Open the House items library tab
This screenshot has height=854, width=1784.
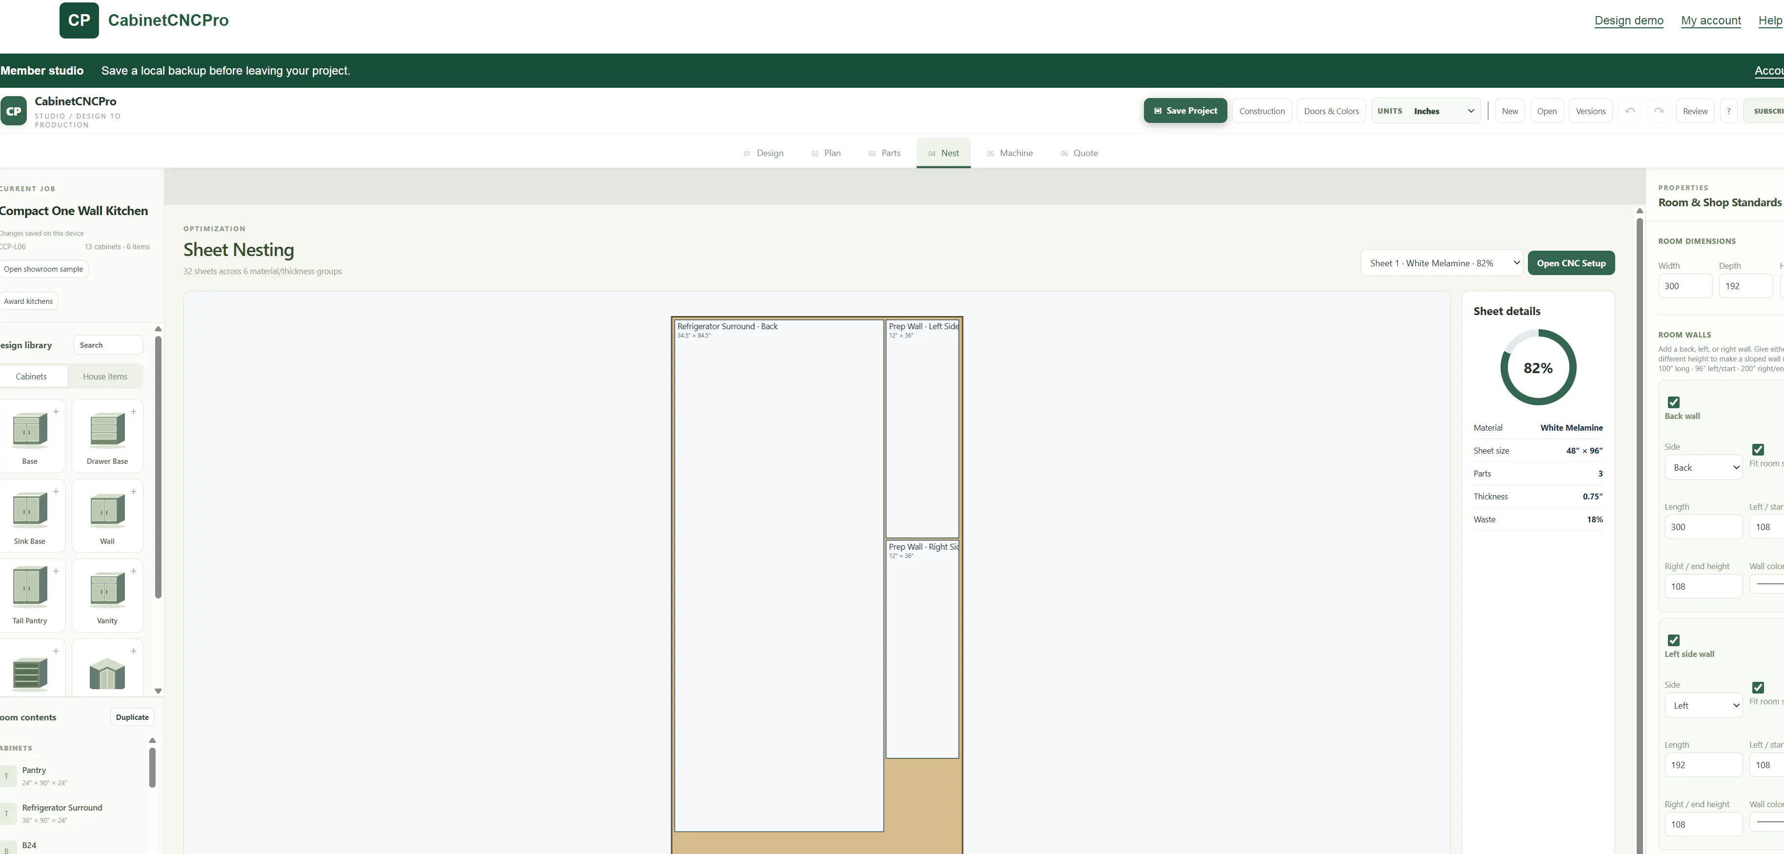[105, 377]
